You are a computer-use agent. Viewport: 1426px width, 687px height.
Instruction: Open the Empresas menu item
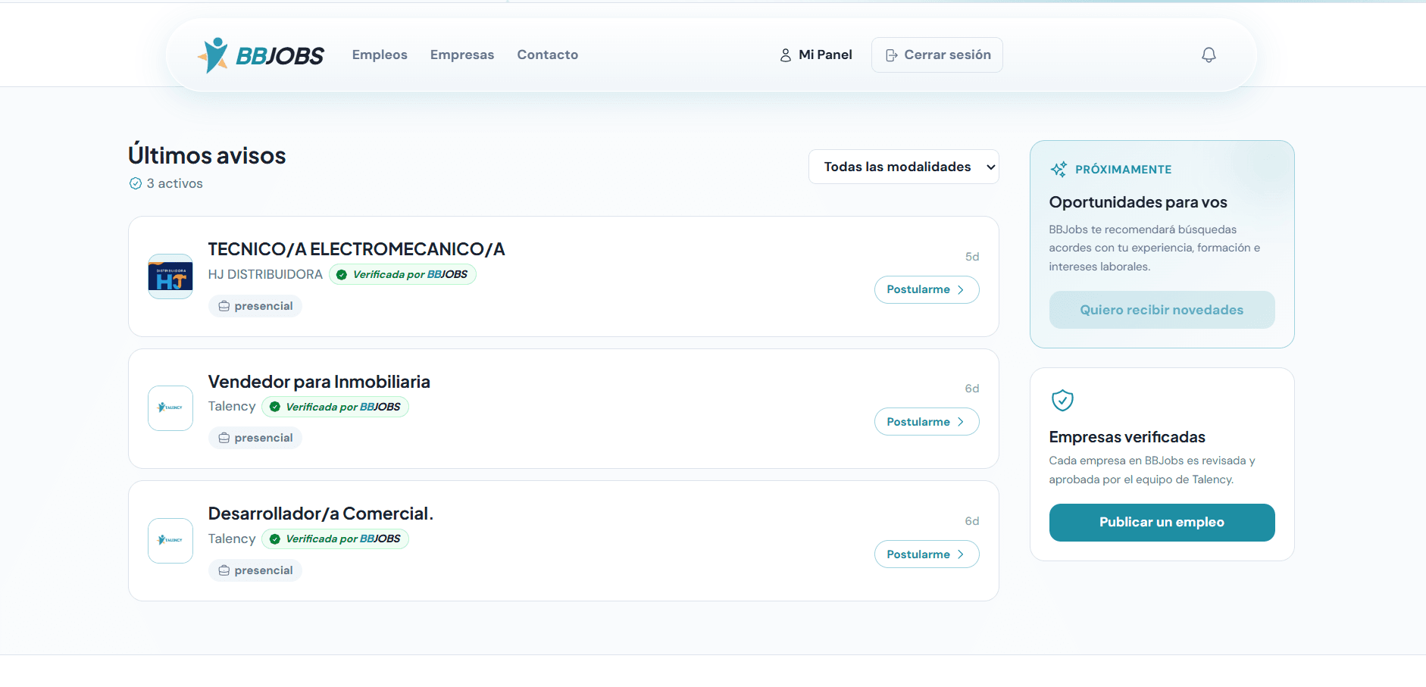point(462,55)
